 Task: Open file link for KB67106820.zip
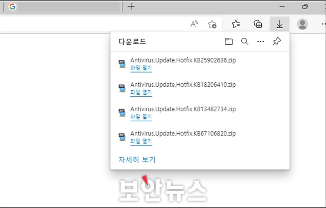[x=141, y=141]
